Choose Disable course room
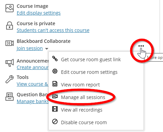163x132 pixels. pyautogui.click(x=84, y=122)
